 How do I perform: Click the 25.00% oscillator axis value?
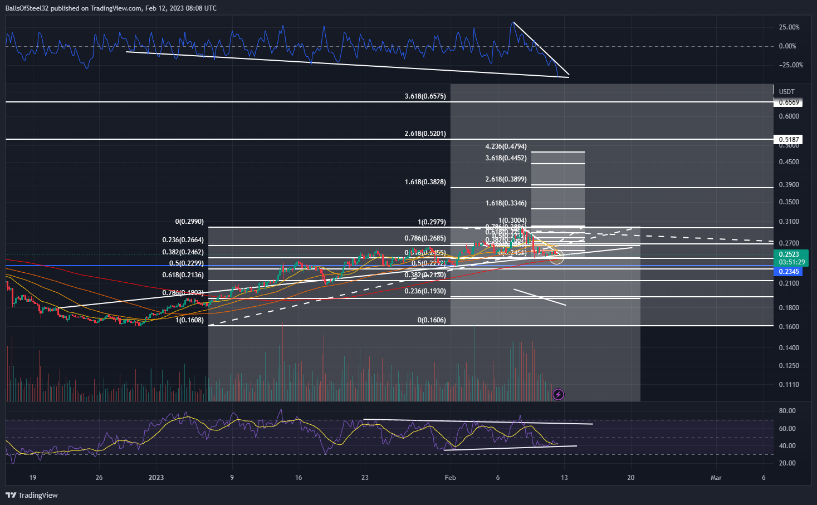789,27
